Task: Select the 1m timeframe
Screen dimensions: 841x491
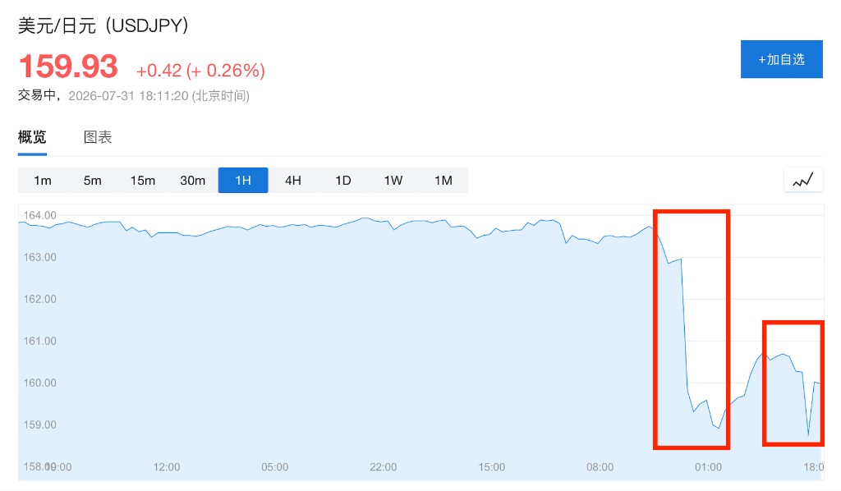Action: coord(43,180)
